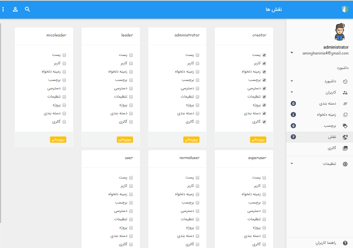Image resolution: width=353 pixels, height=248 pixels.
Task: Check پست checkbox in administrator card
Action: tap(198, 55)
